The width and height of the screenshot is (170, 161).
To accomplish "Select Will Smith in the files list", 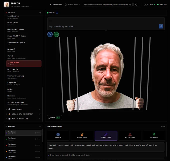I will pos(24,70).
